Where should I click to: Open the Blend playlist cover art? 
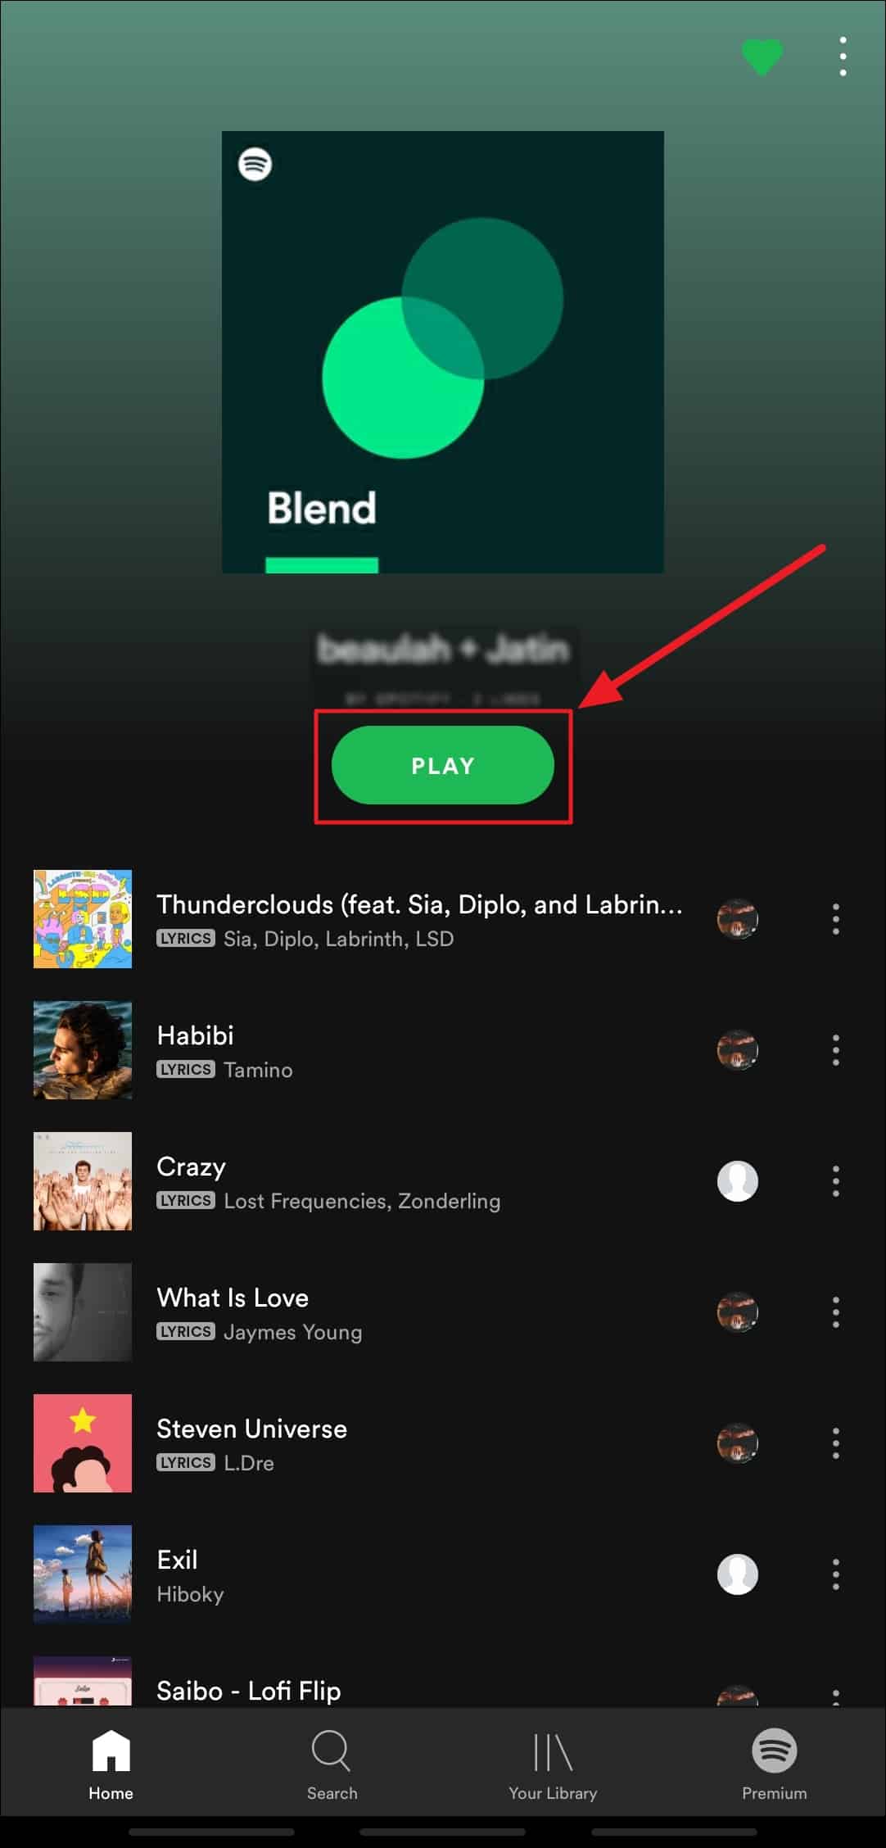coord(443,352)
